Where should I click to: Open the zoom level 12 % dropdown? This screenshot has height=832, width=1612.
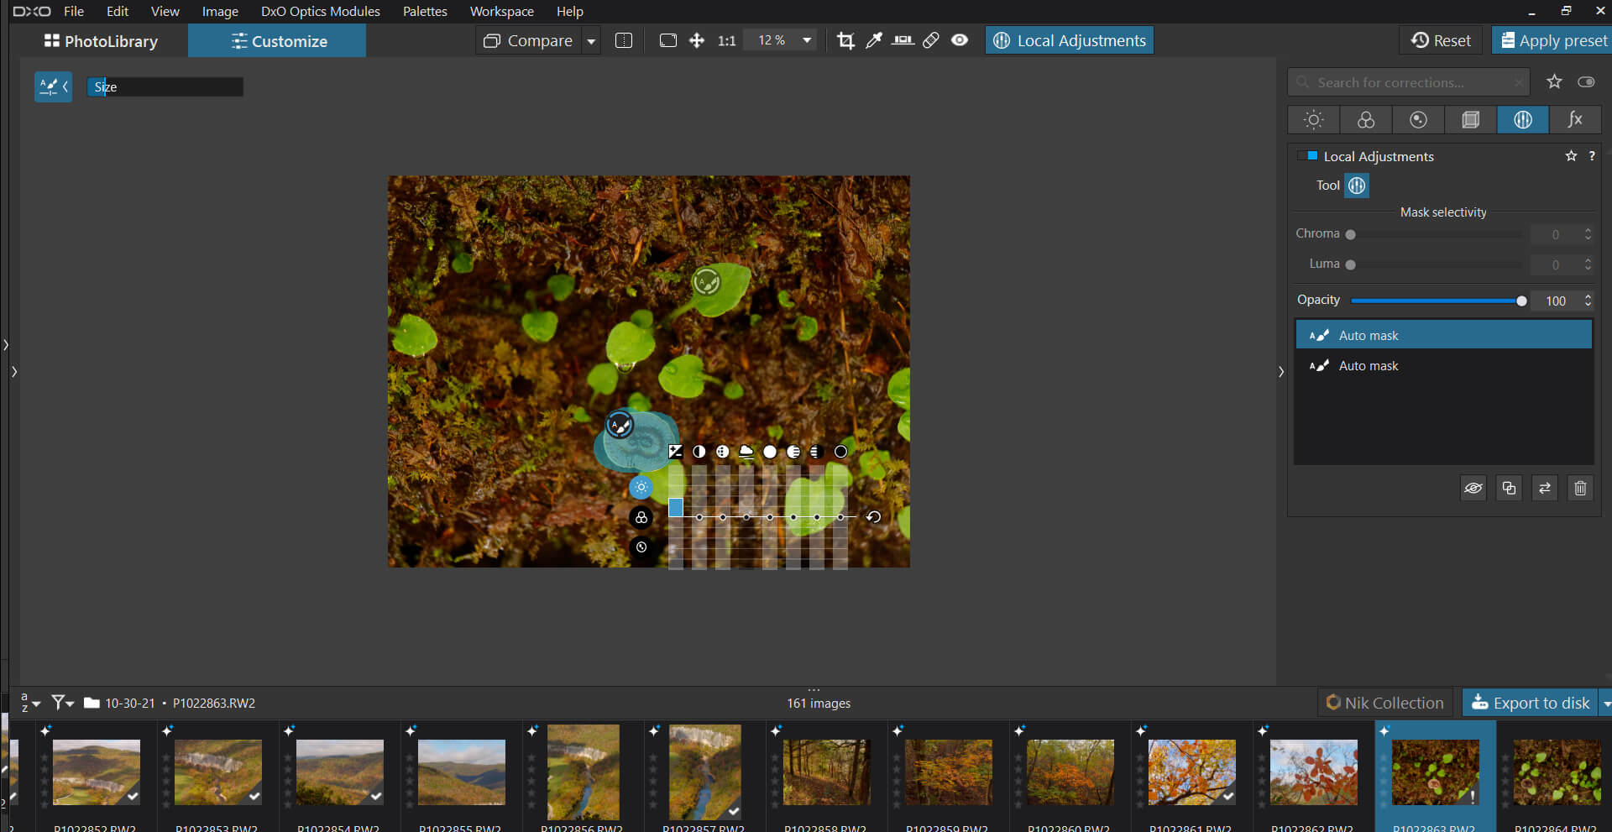pos(807,40)
